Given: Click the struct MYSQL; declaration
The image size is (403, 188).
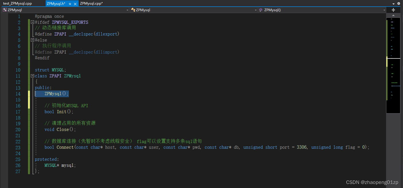Looking at the screenshot, I should point(51,70).
